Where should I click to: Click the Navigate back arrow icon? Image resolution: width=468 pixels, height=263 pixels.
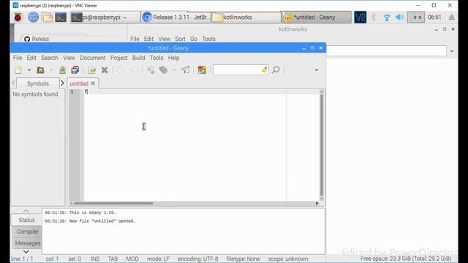click(121, 70)
